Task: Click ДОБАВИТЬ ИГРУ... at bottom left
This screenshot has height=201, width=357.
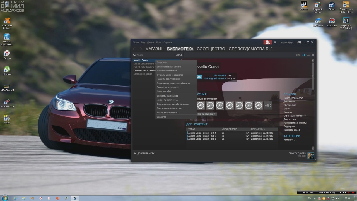Action: 144,153
